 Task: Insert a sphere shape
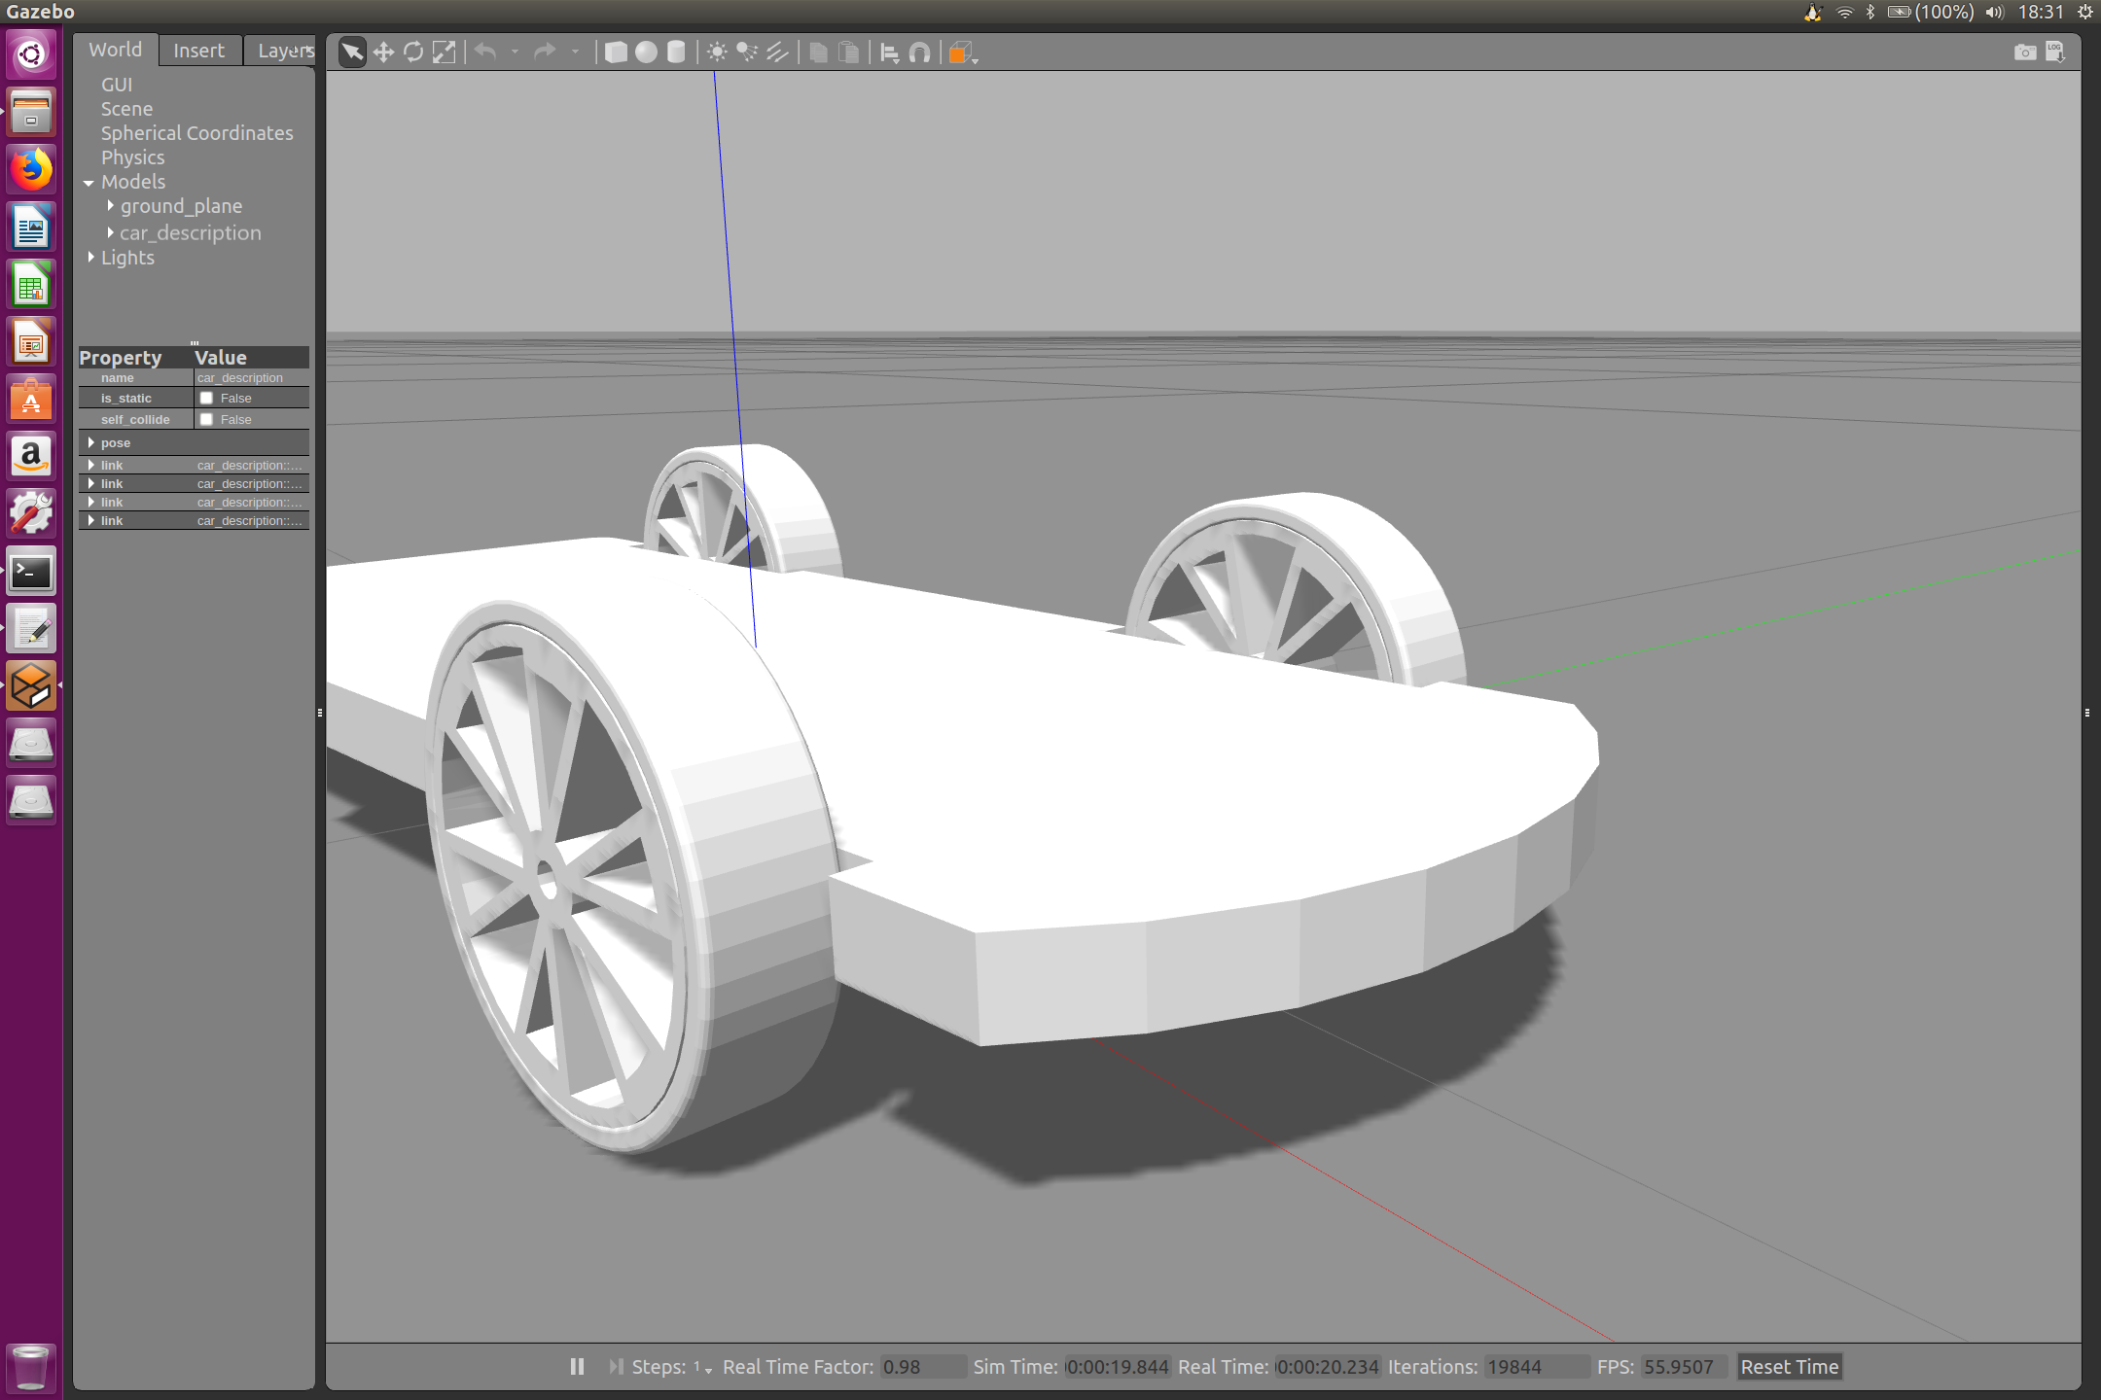(646, 52)
